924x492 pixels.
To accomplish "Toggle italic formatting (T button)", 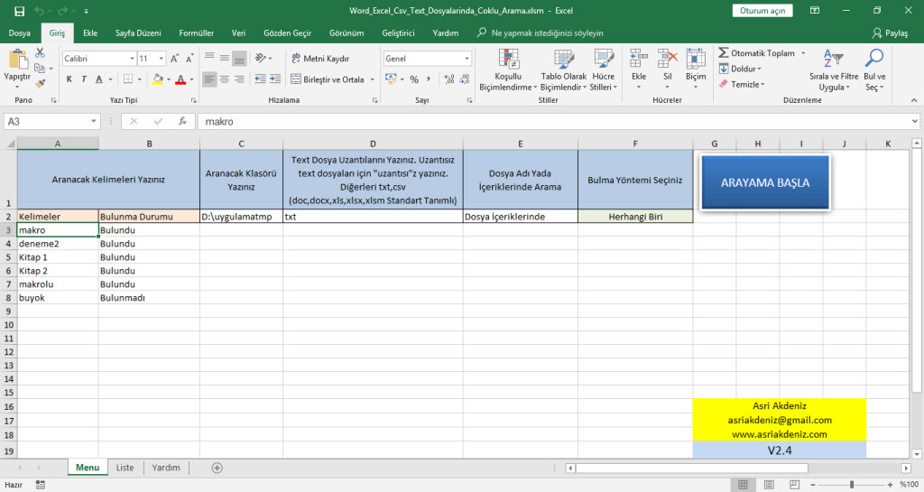I will (x=86, y=79).
